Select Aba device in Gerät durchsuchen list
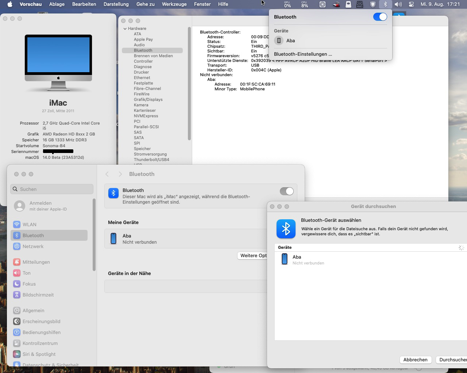This screenshot has width=467, height=373. click(x=370, y=259)
